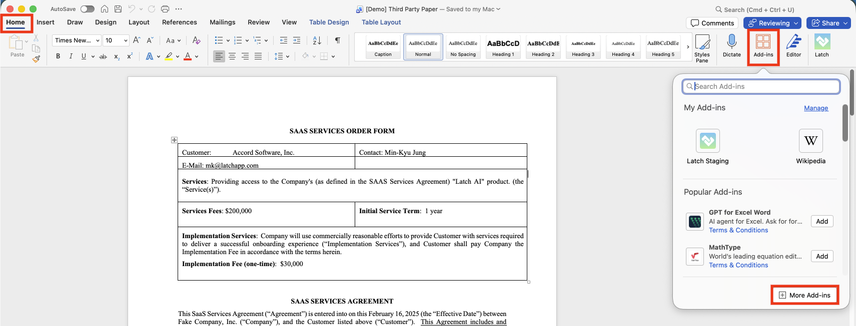This screenshot has height=326, width=856.
Task: Toggle italic formatting
Action: [x=71, y=56]
